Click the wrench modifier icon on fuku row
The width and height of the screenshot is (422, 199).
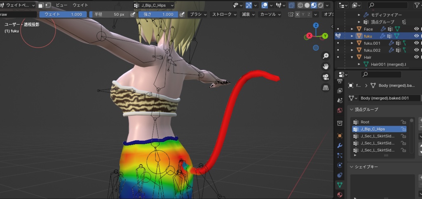coord(382,36)
